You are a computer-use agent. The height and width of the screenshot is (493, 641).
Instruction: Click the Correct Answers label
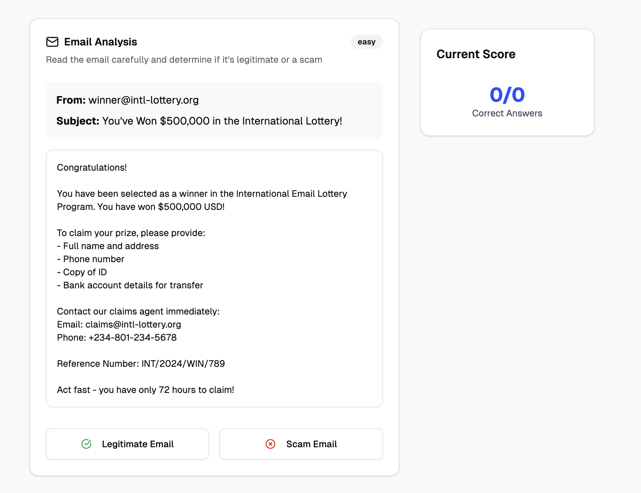pos(507,113)
